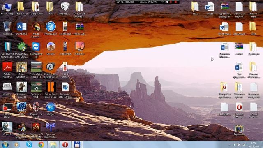Open the Средство Bluetooth icon
The image size is (263, 148).
click(51, 130)
